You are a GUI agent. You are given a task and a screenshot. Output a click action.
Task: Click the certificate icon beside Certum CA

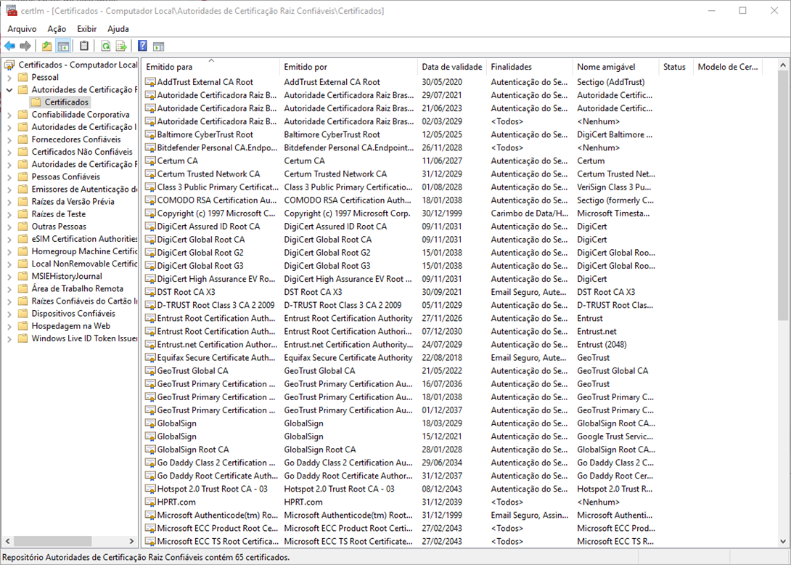(150, 160)
